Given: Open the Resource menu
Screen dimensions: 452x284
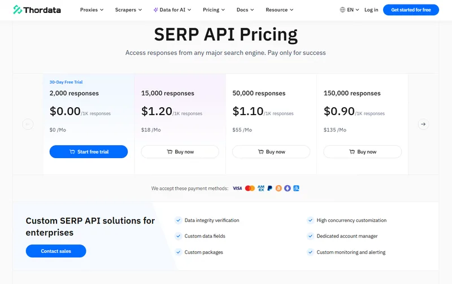Looking at the screenshot, I should 279,10.
